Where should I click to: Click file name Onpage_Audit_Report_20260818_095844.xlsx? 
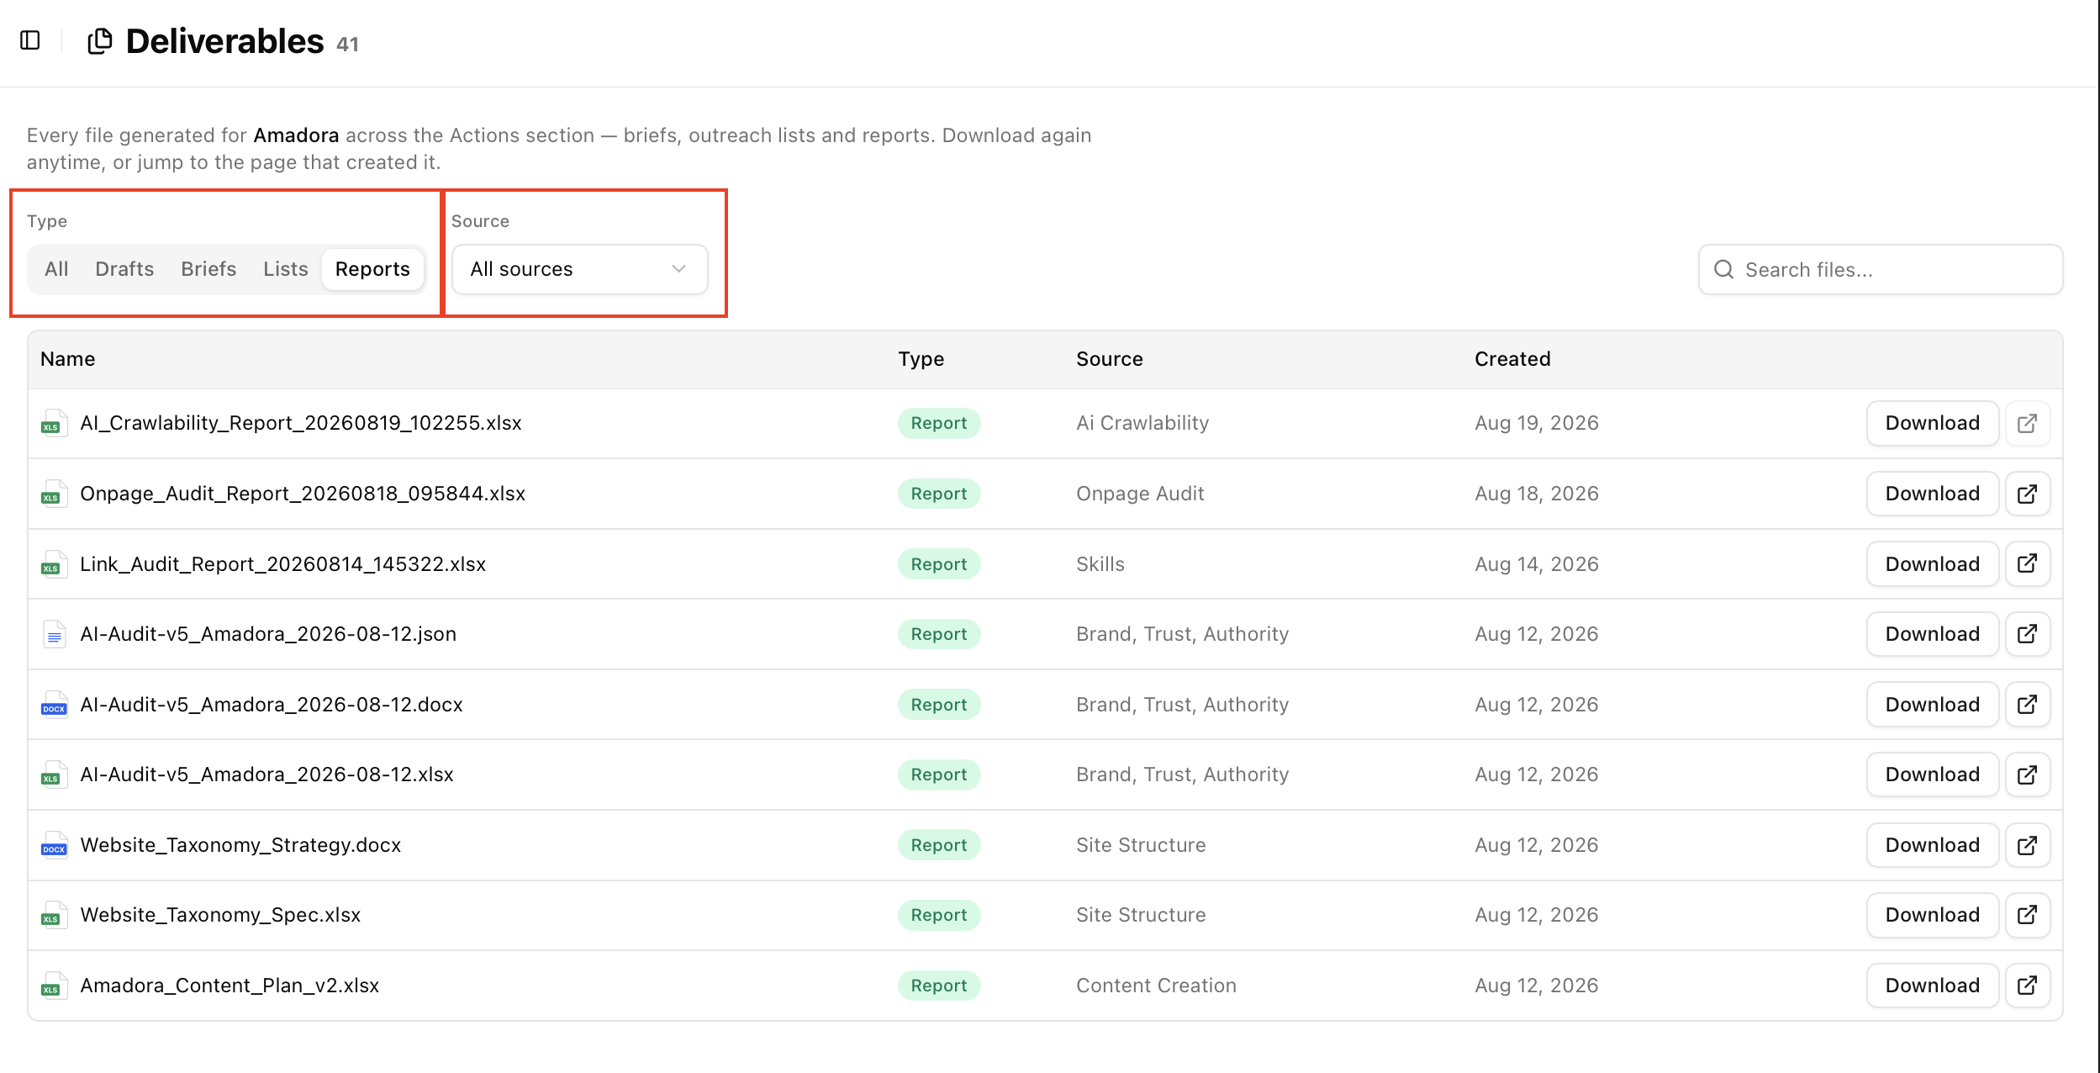tap(303, 494)
